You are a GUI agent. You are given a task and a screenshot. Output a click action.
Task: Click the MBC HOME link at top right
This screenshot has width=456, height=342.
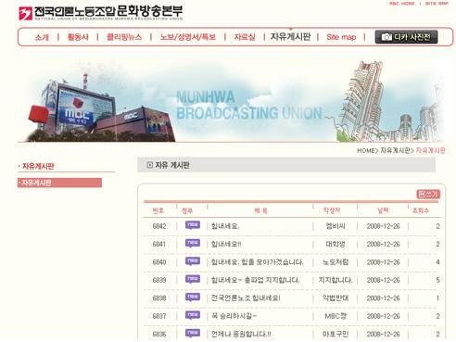401,4
